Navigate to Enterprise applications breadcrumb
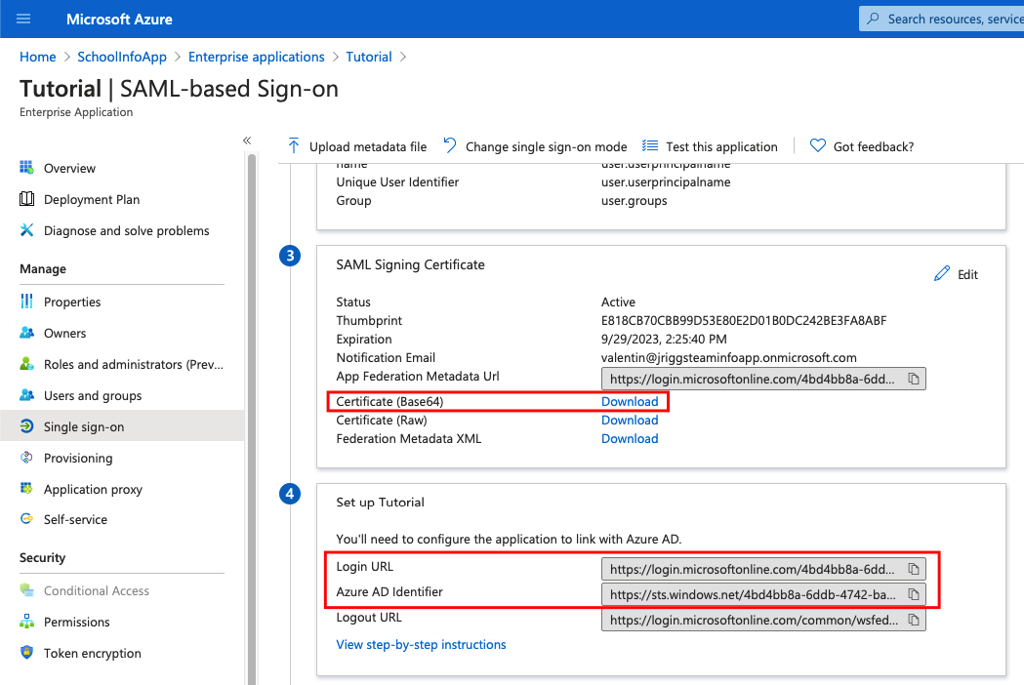 256,57
